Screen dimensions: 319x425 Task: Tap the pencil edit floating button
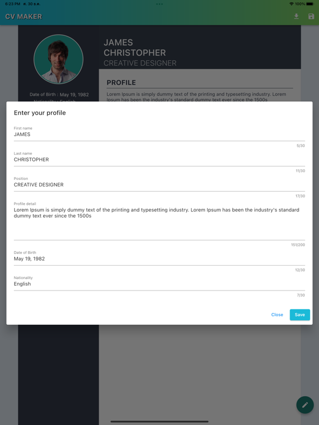tap(305, 405)
